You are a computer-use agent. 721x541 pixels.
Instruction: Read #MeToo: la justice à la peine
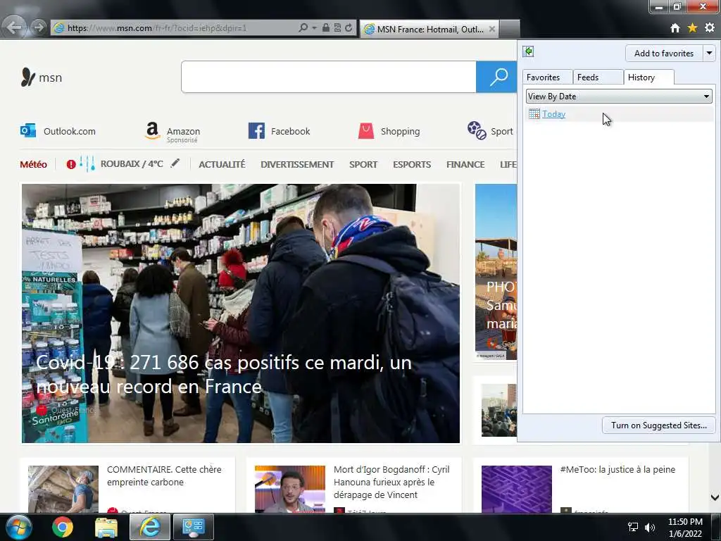pos(617,469)
